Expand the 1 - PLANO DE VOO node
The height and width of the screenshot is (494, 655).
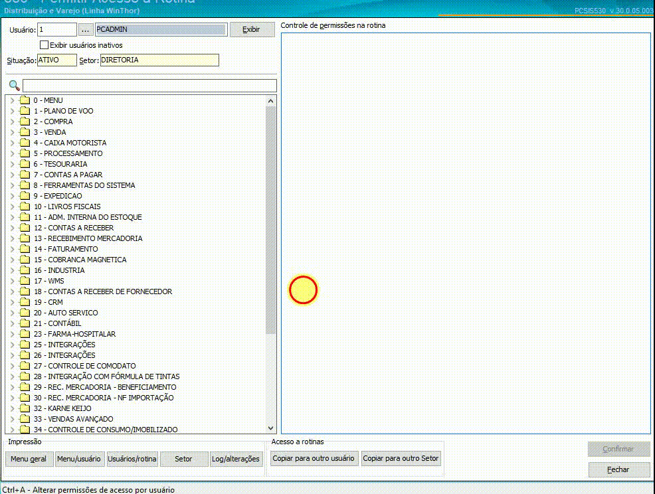[12, 111]
